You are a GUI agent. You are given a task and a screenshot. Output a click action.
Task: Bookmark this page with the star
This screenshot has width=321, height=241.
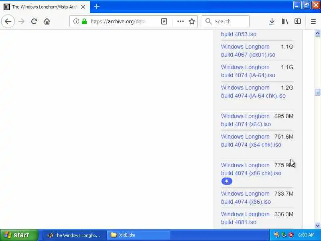(192, 21)
